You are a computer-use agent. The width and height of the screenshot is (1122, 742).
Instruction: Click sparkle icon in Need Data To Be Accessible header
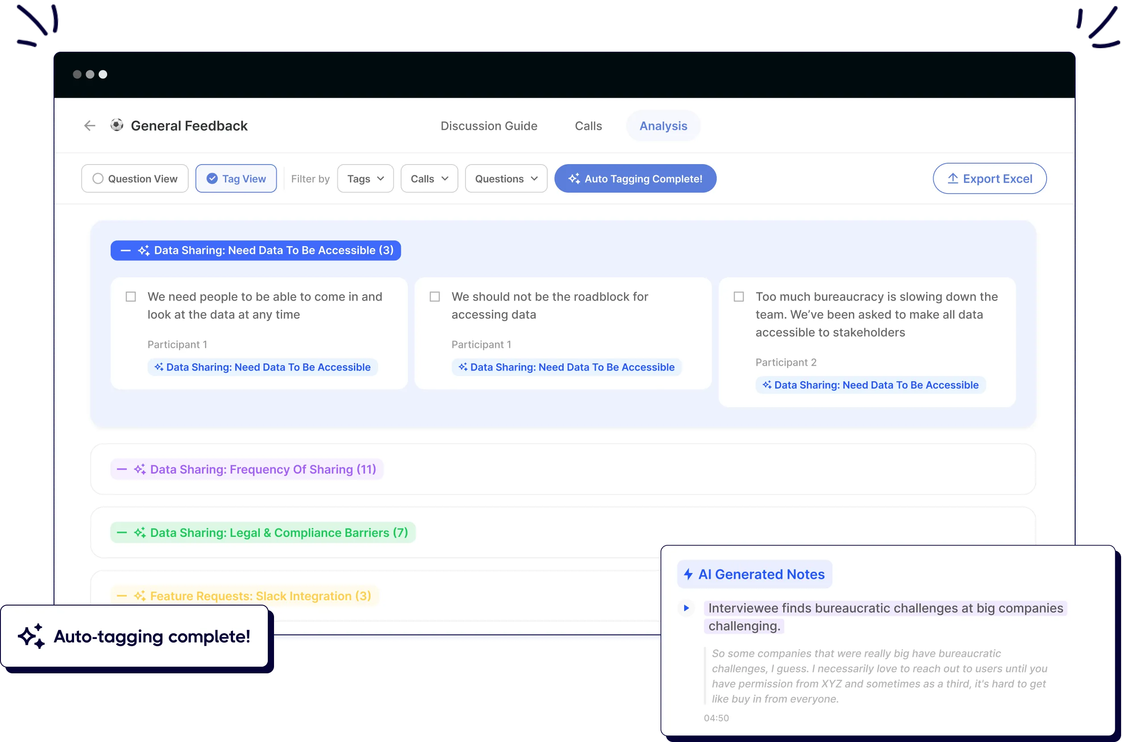click(x=144, y=250)
